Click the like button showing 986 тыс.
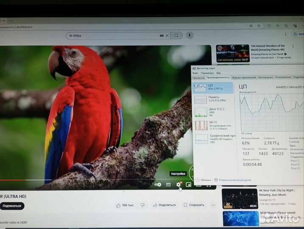This screenshot has height=229, width=304. tap(125, 205)
